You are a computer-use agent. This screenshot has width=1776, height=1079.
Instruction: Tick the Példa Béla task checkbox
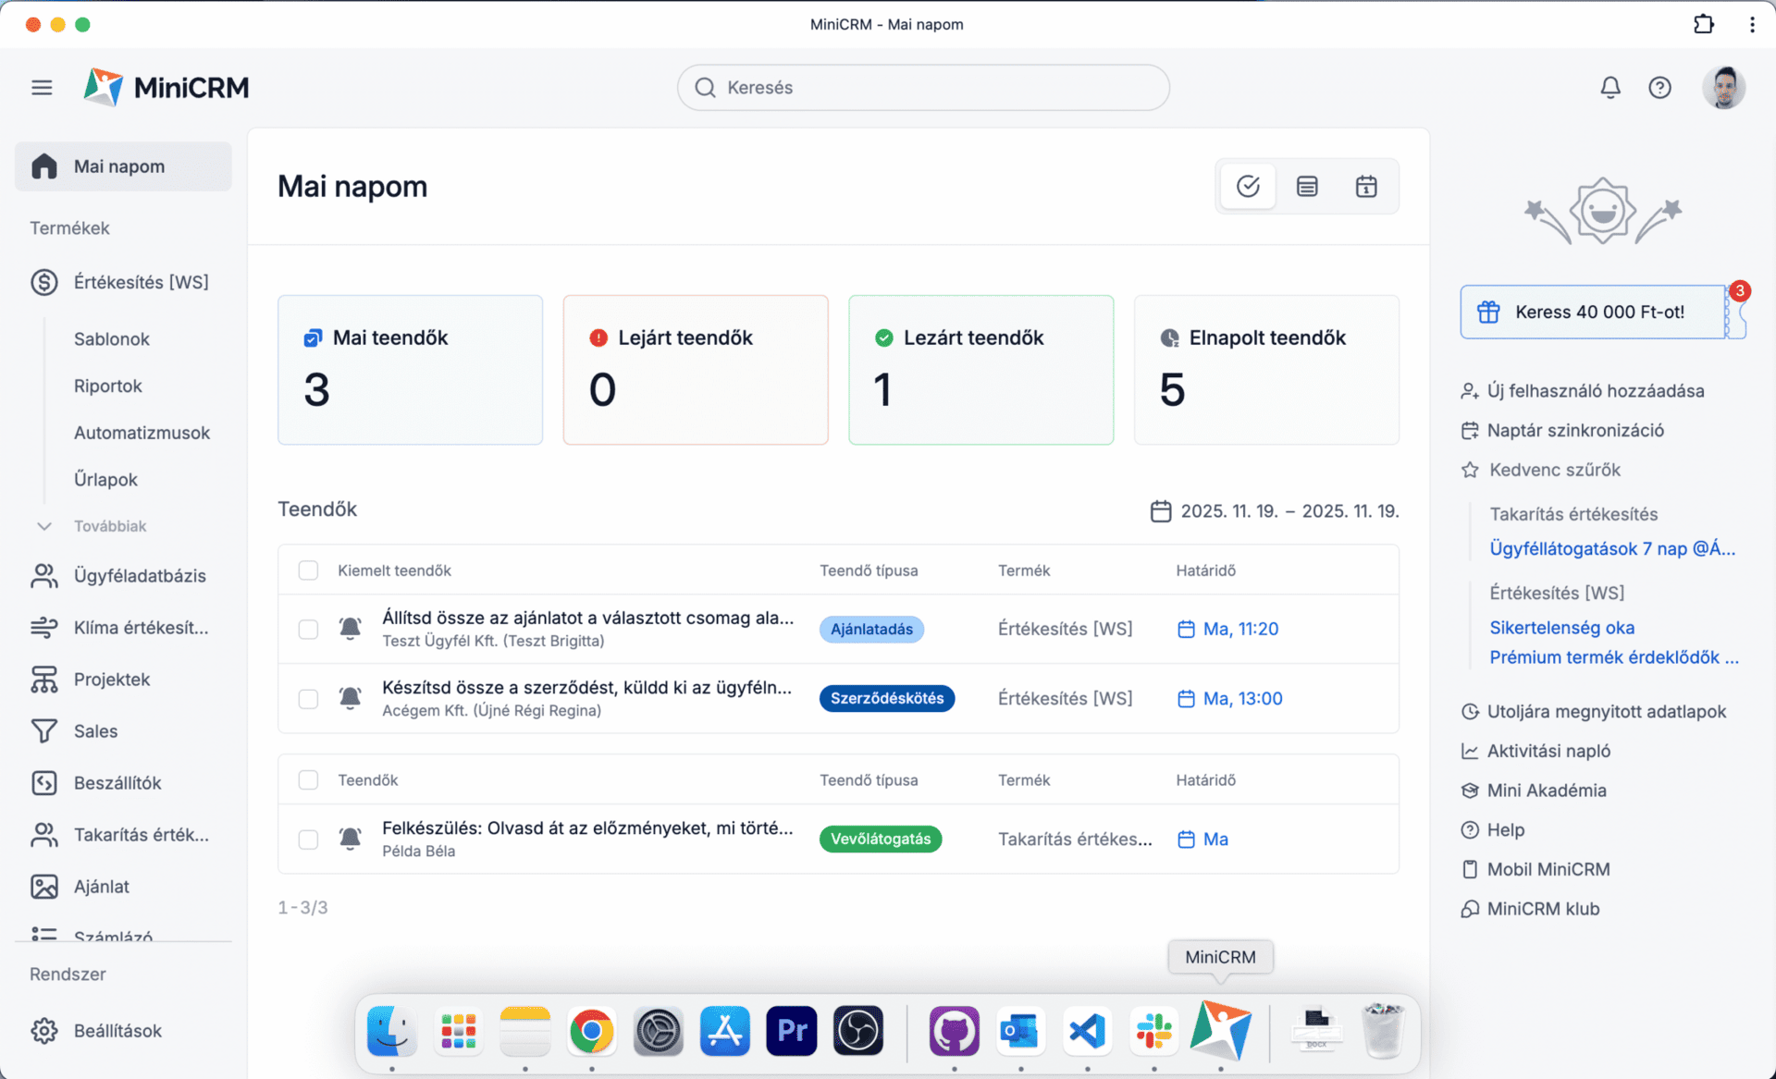click(x=308, y=840)
